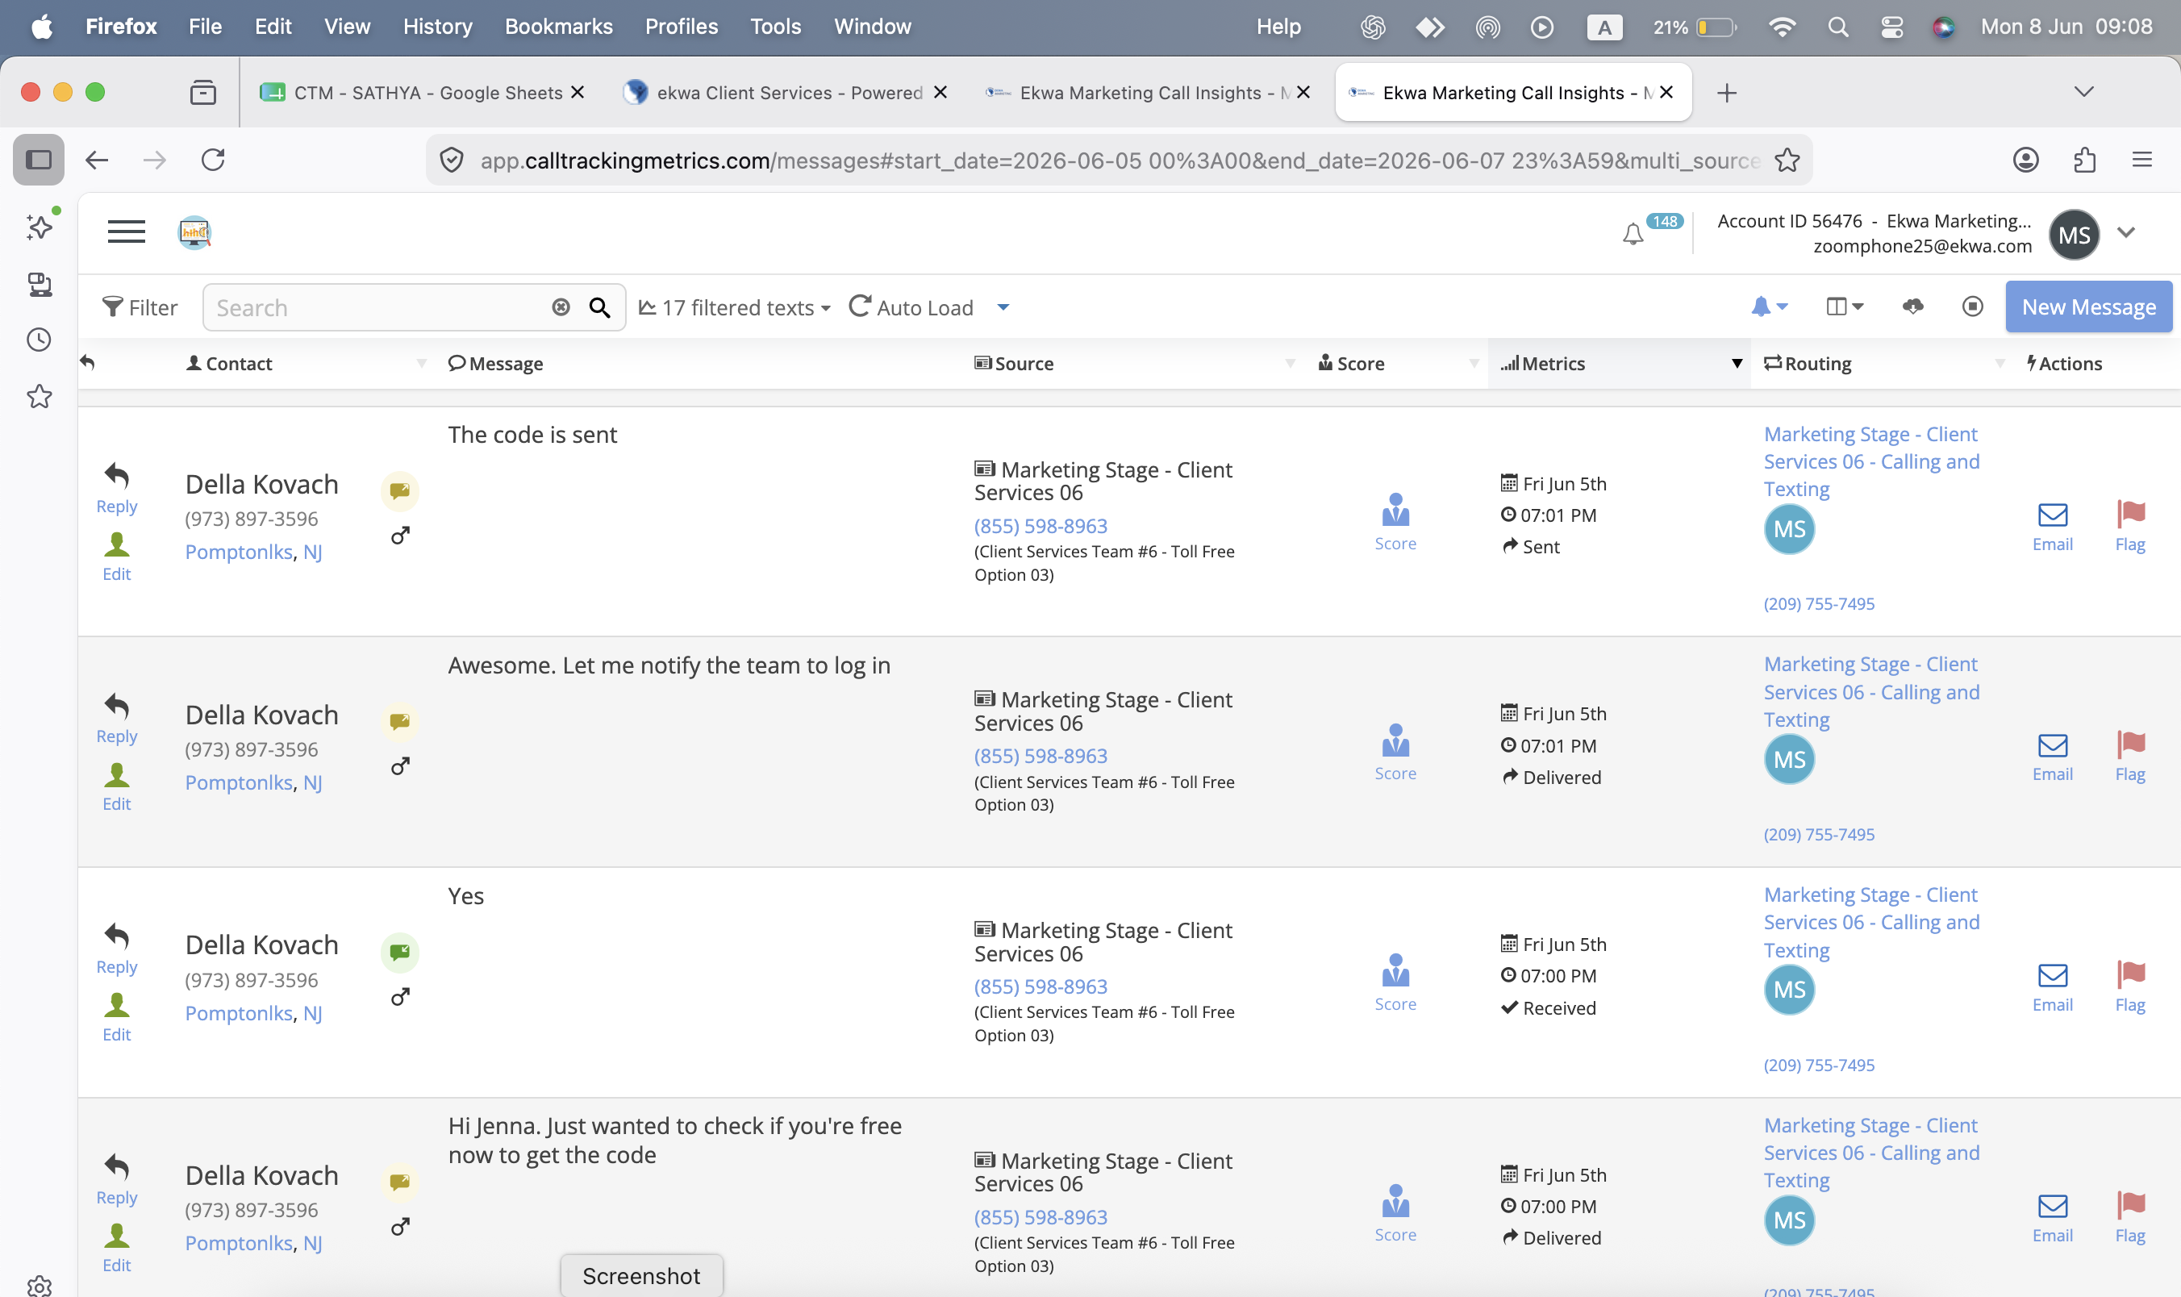This screenshot has height=1297, width=2181.
Task: Open notifications bell with 148 badge
Action: click(1633, 233)
